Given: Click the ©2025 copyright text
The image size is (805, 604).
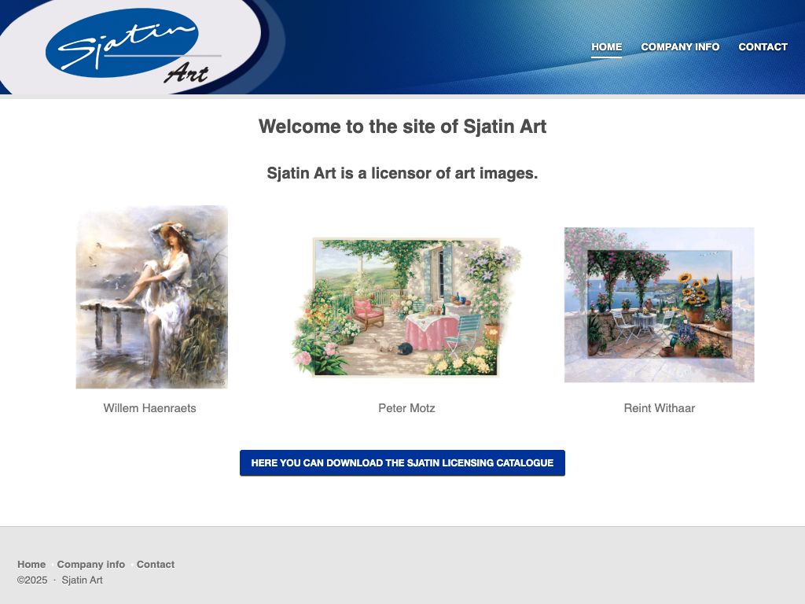Looking at the screenshot, I should [x=31, y=580].
